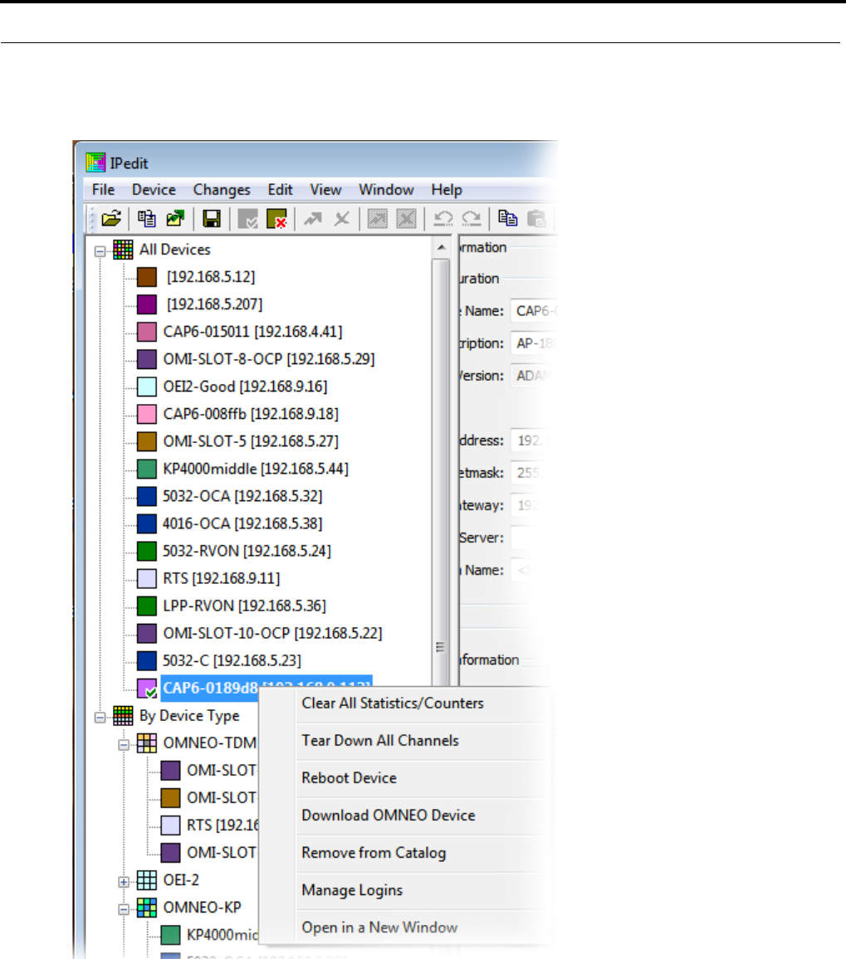Collapse the All Devices tree node
The image size is (846, 959).
(100, 251)
